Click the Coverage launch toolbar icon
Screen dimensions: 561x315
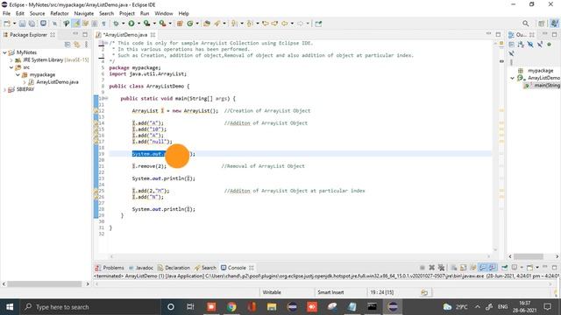(x=146, y=24)
